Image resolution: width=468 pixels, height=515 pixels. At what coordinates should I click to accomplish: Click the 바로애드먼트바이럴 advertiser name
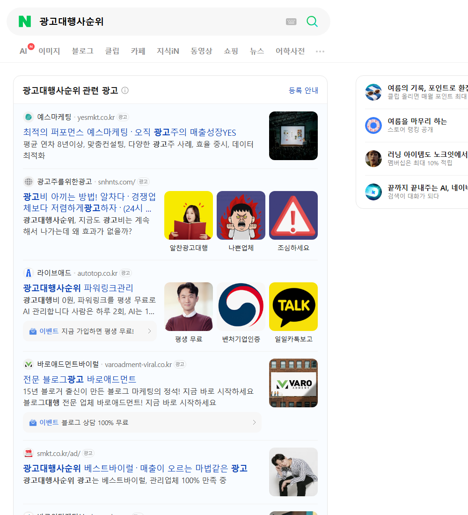[x=68, y=364]
